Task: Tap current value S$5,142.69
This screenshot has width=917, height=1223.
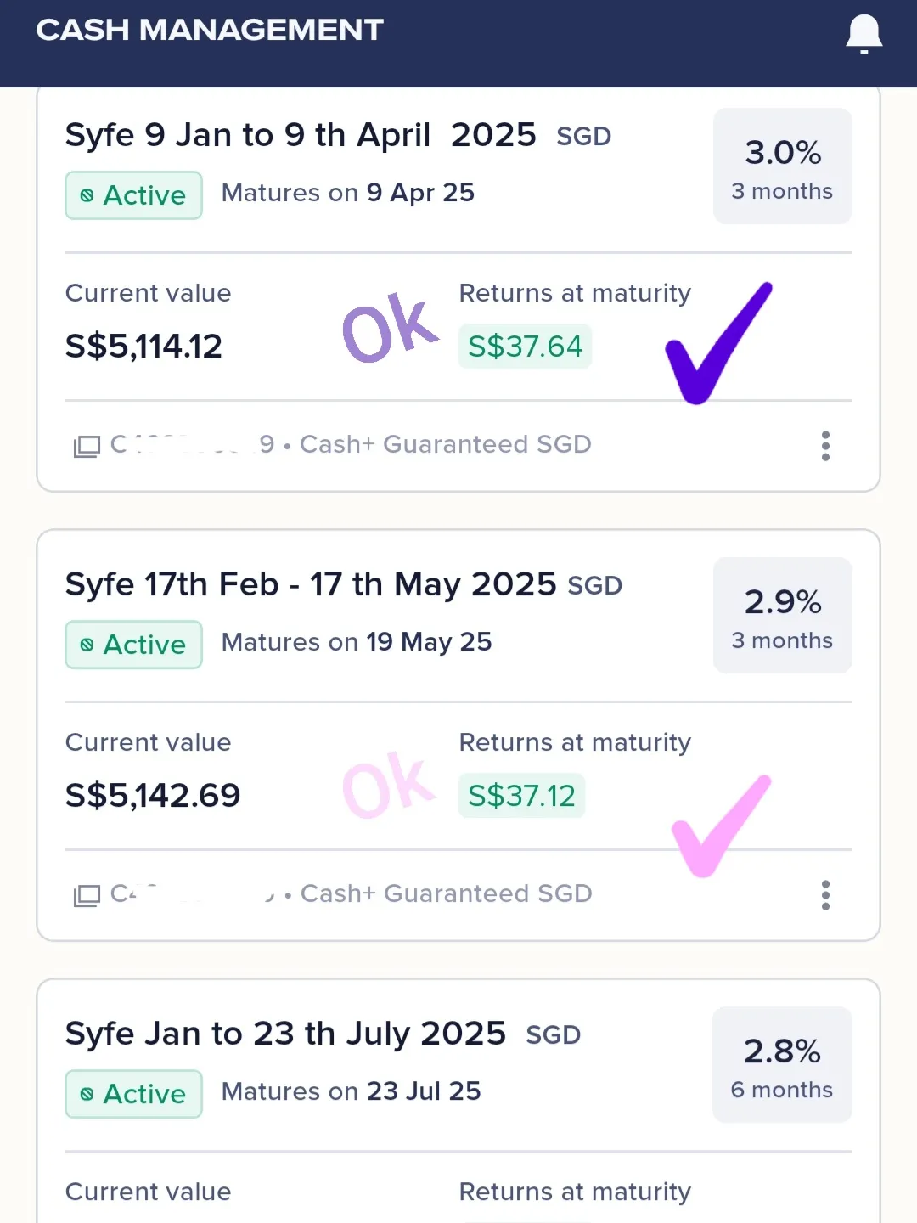Action: (153, 796)
